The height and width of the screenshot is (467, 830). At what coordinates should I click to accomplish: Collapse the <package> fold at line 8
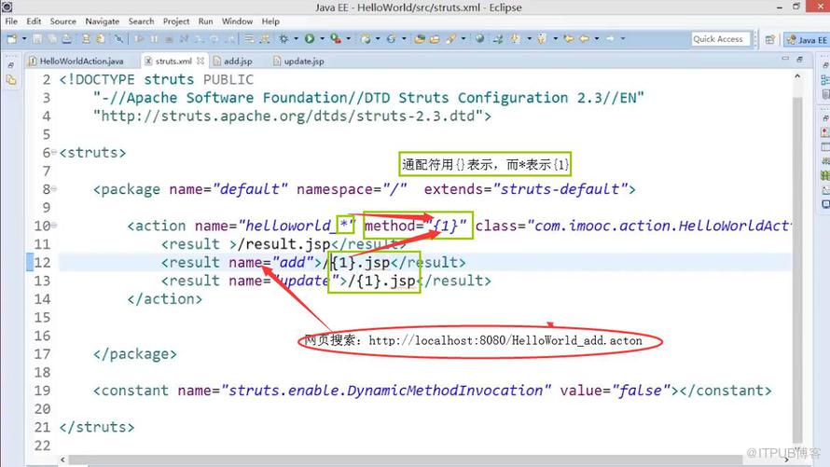click(54, 189)
